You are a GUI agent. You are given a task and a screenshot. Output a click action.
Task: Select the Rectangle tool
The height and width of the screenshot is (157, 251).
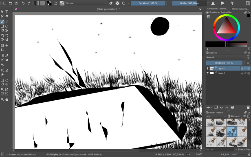click(x=2, y=26)
